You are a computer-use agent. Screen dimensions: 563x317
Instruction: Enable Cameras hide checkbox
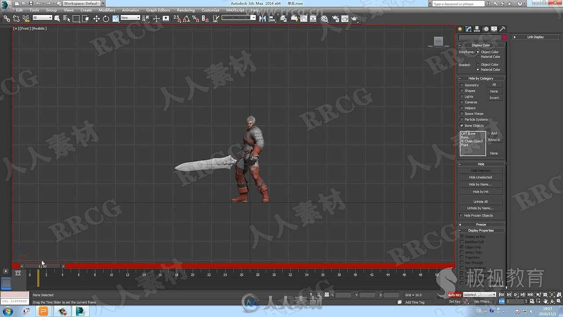coord(461,102)
